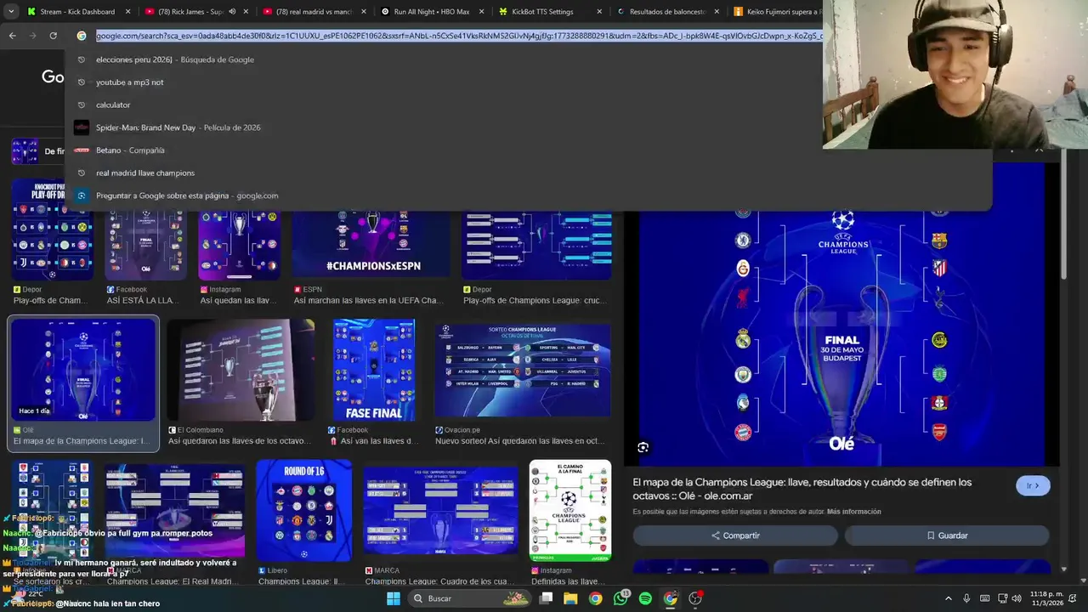The image size is (1088, 612).
Task: Open OBS Studio from the taskbar
Action: [695, 598]
